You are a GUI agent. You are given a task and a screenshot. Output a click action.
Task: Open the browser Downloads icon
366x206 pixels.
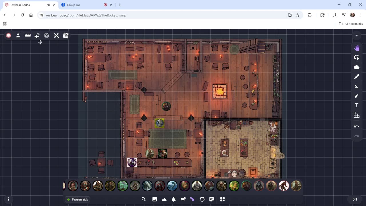335,15
